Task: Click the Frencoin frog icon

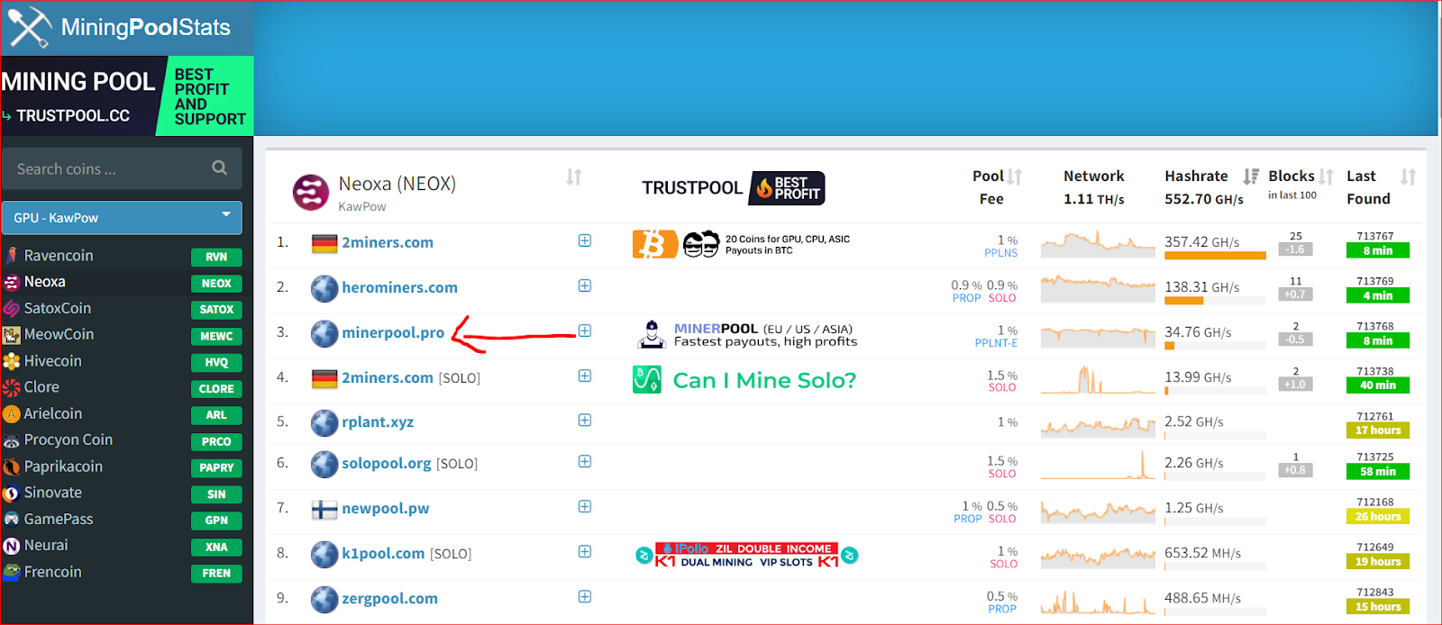Action: (x=12, y=572)
